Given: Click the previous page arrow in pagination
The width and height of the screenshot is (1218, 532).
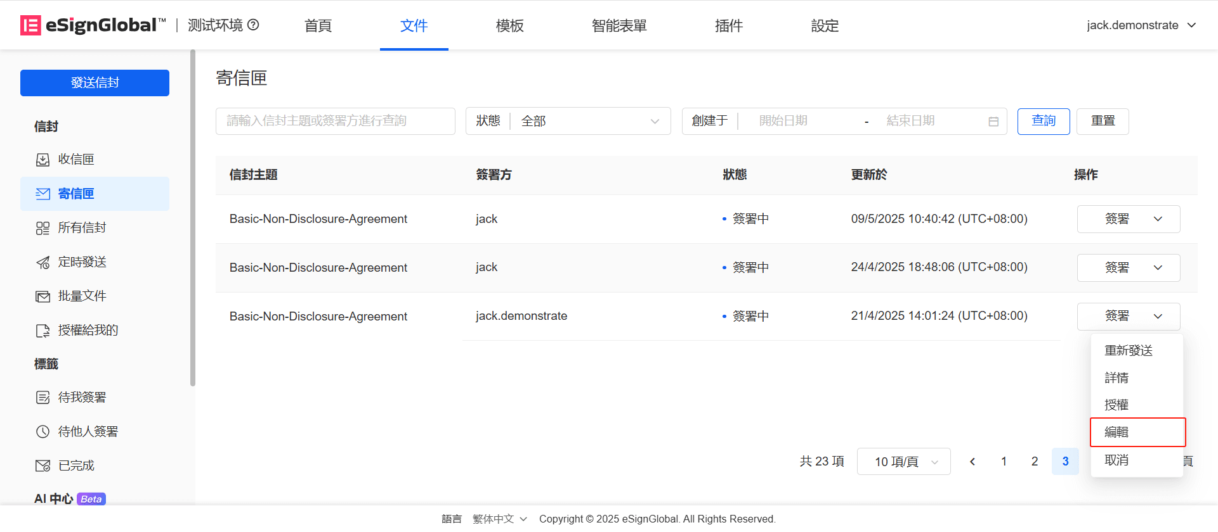Looking at the screenshot, I should click(972, 462).
